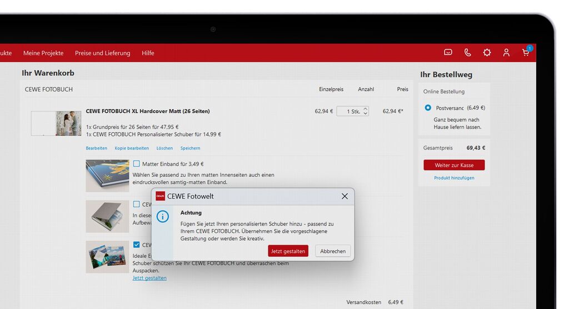This screenshot has width=569, height=309.
Task: Click the CEWE logo in dialog title
Action: 160,196
